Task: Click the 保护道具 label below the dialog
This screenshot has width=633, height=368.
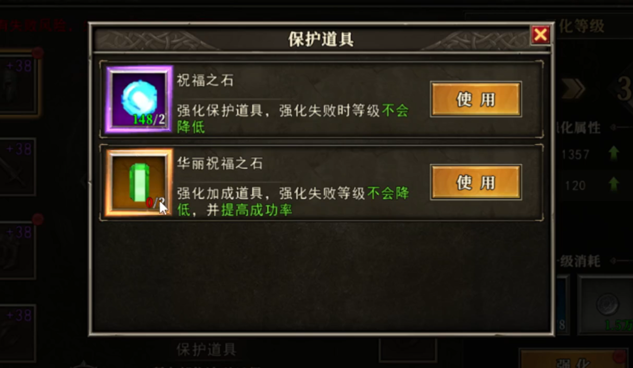Action: (207, 349)
